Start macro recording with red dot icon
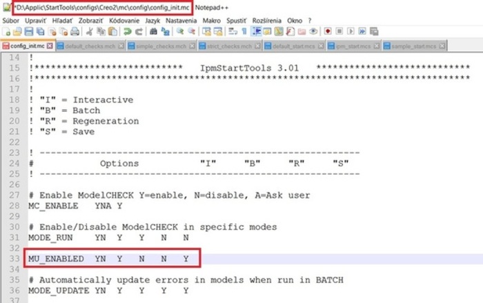Screen dimensions: 483x303 pyautogui.click(x=328, y=31)
